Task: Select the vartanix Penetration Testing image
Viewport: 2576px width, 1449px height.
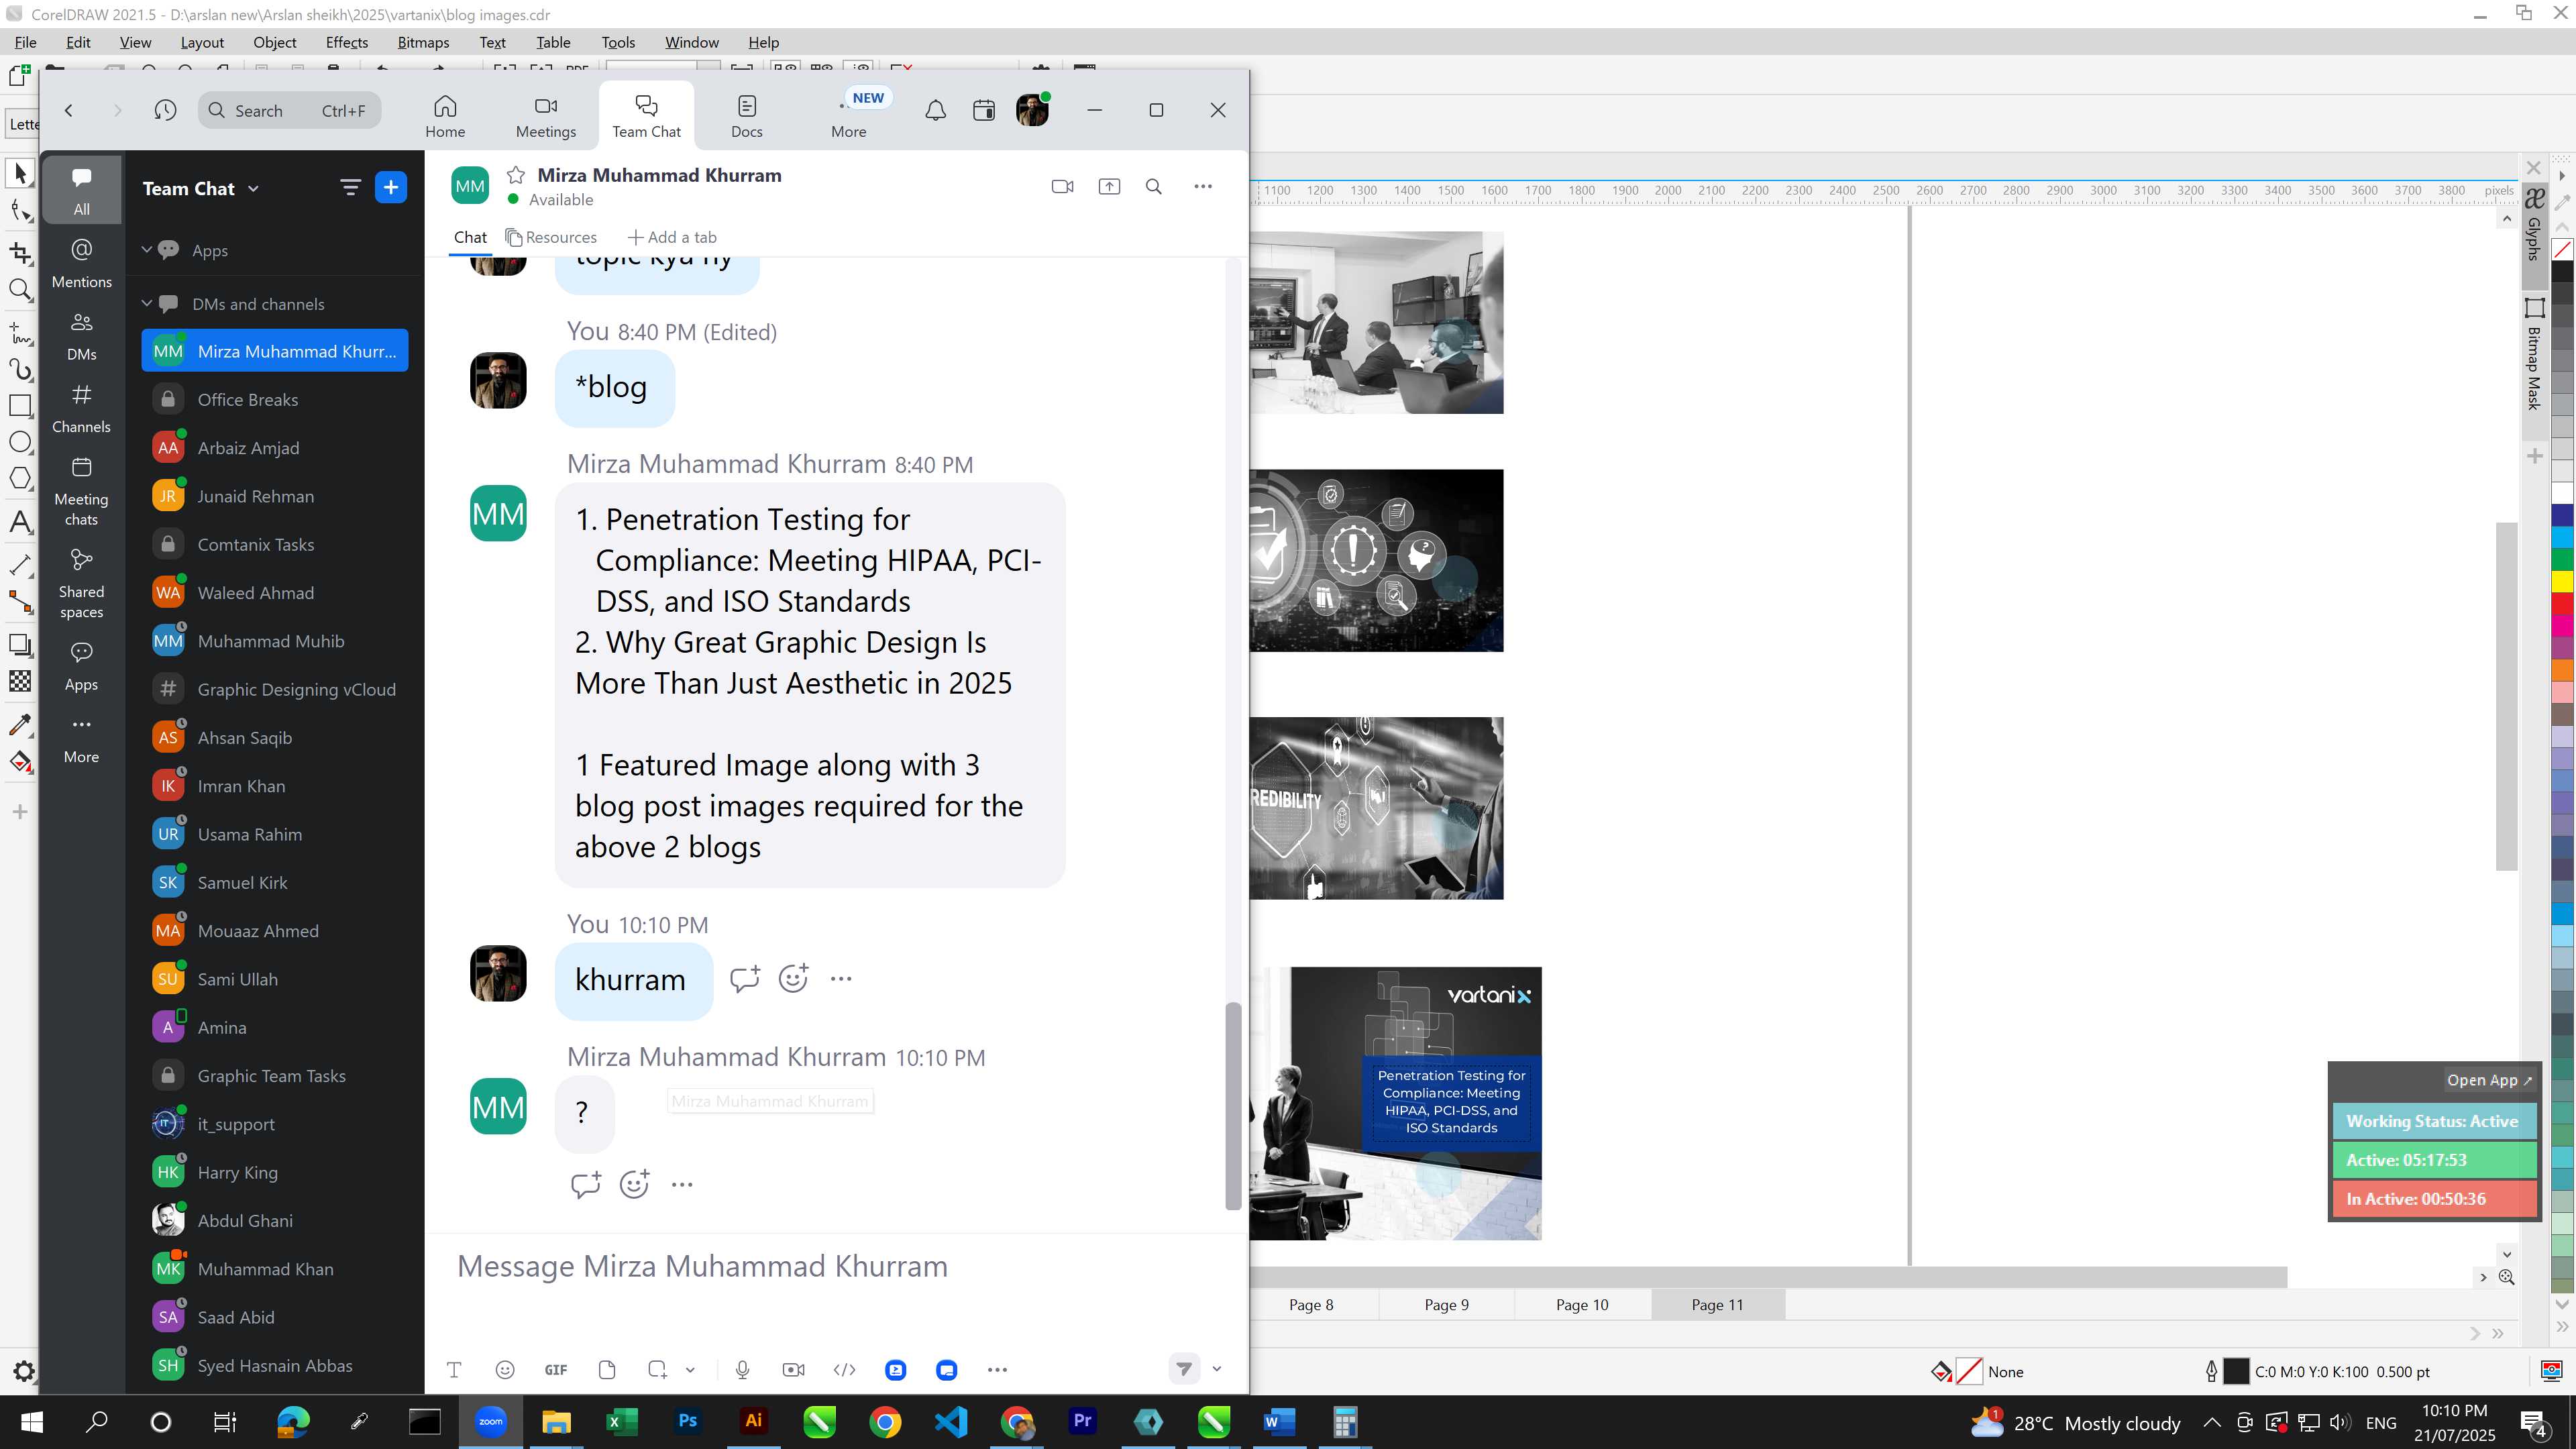Action: click(x=1396, y=1103)
